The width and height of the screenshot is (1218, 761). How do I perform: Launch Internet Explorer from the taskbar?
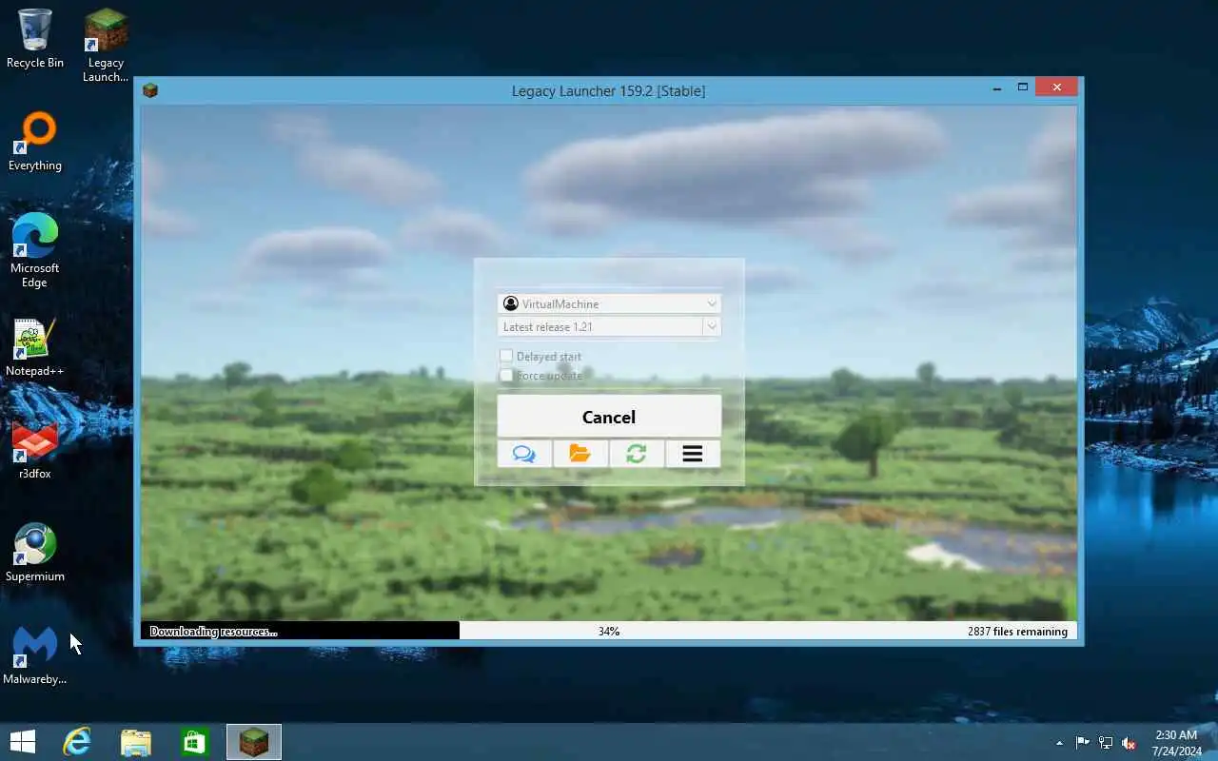(x=76, y=742)
